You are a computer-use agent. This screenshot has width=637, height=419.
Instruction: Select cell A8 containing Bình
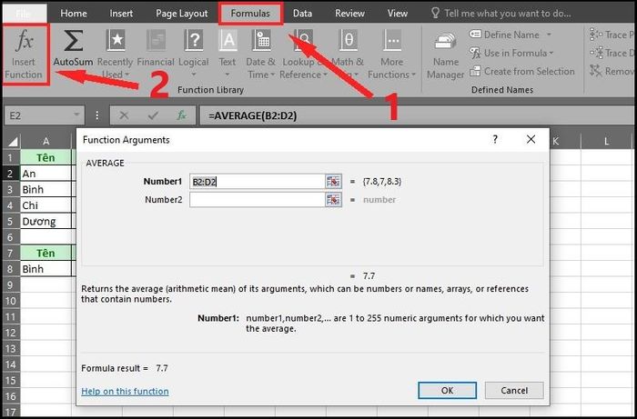tap(45, 268)
